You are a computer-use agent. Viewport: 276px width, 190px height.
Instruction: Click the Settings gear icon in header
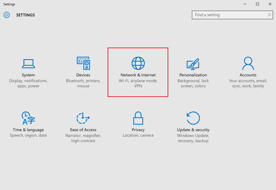coord(6,15)
